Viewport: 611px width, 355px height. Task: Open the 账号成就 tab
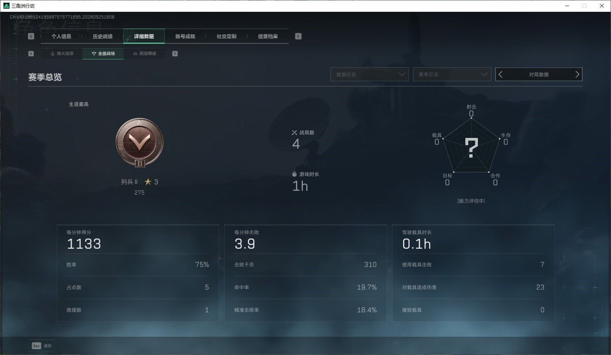(x=185, y=36)
